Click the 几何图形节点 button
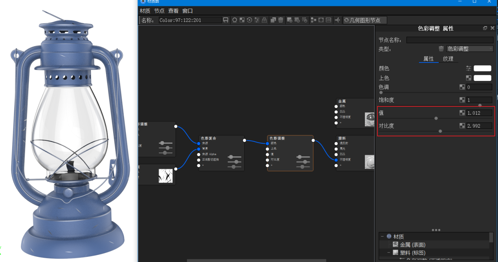Screen dimensions: 498x262 (x=365, y=20)
